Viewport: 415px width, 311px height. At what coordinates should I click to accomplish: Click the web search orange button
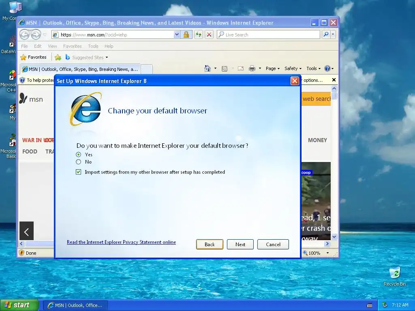click(316, 99)
